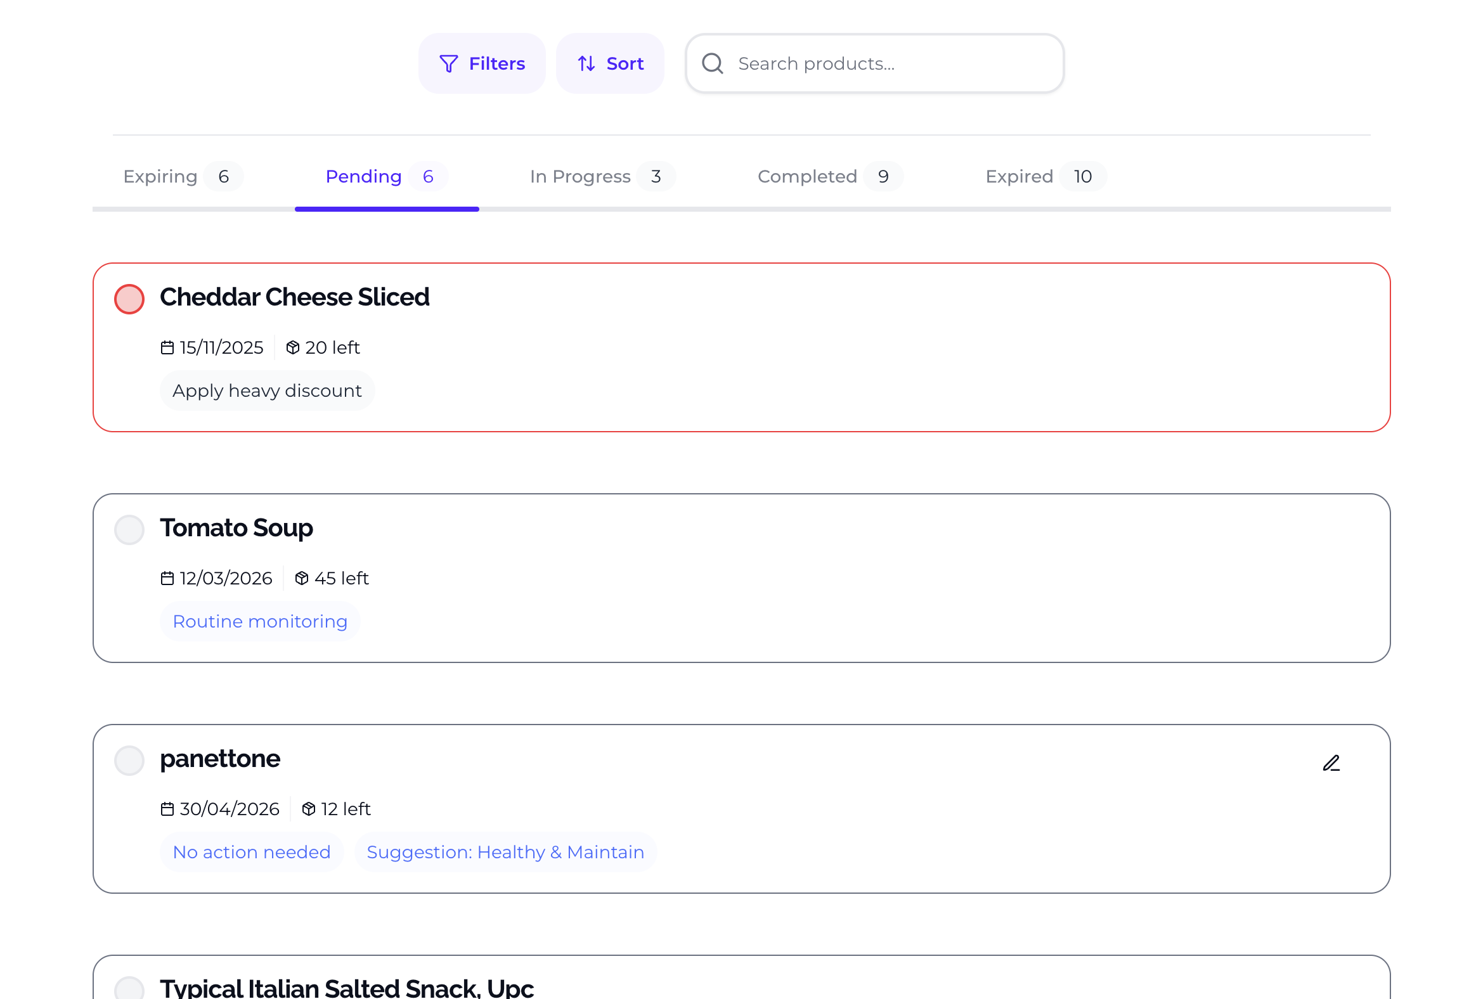Image resolution: width=1476 pixels, height=999 pixels.
Task: Expand the Typical Italian Salted Snack card
Action: 347,986
